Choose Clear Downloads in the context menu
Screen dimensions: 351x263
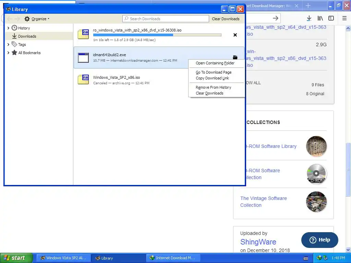[x=209, y=93]
